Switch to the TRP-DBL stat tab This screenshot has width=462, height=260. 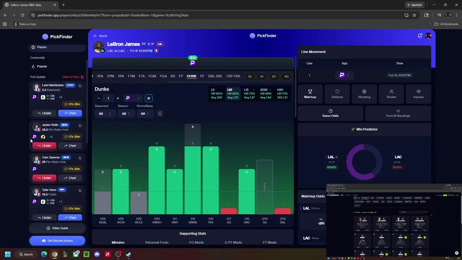[x=233, y=76]
